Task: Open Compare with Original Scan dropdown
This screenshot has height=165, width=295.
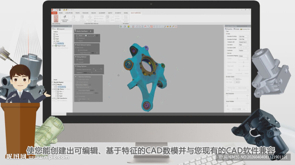Action: click(x=243, y=42)
